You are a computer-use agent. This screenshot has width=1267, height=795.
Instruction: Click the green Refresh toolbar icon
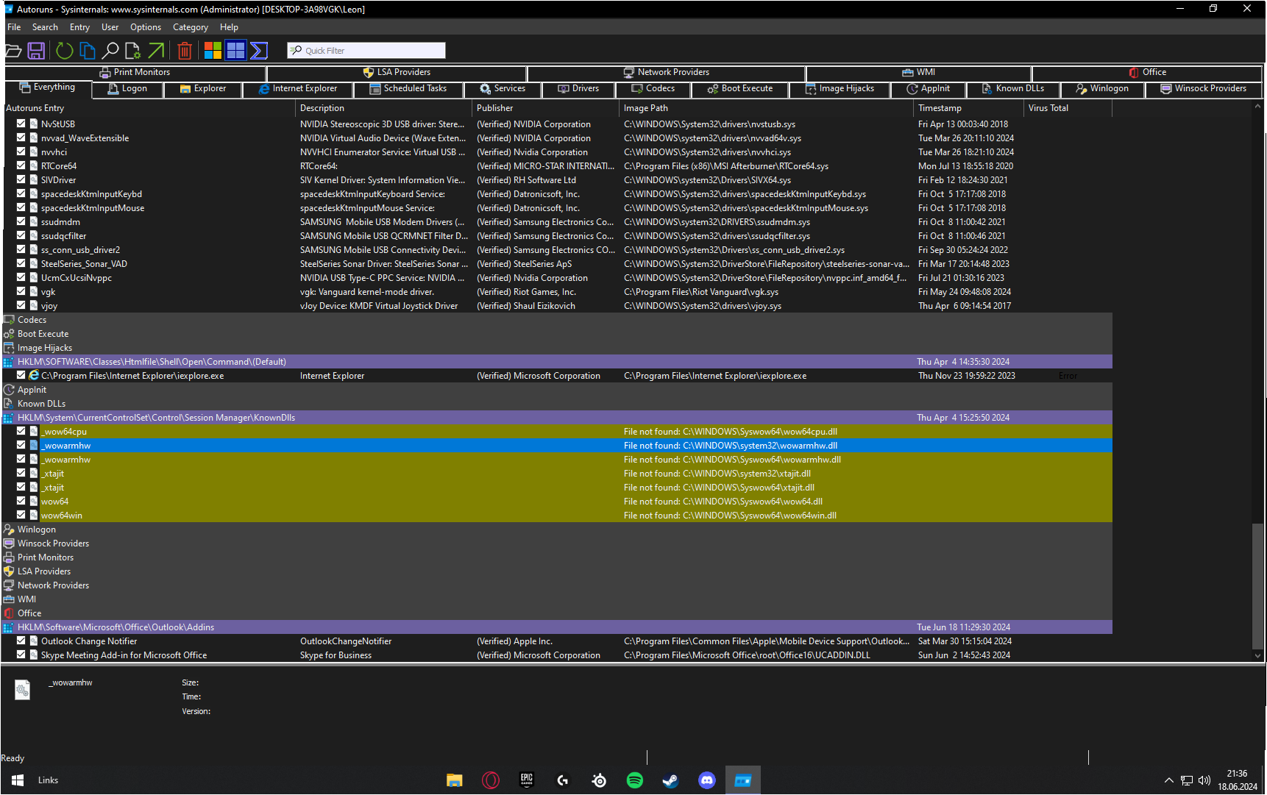65,51
